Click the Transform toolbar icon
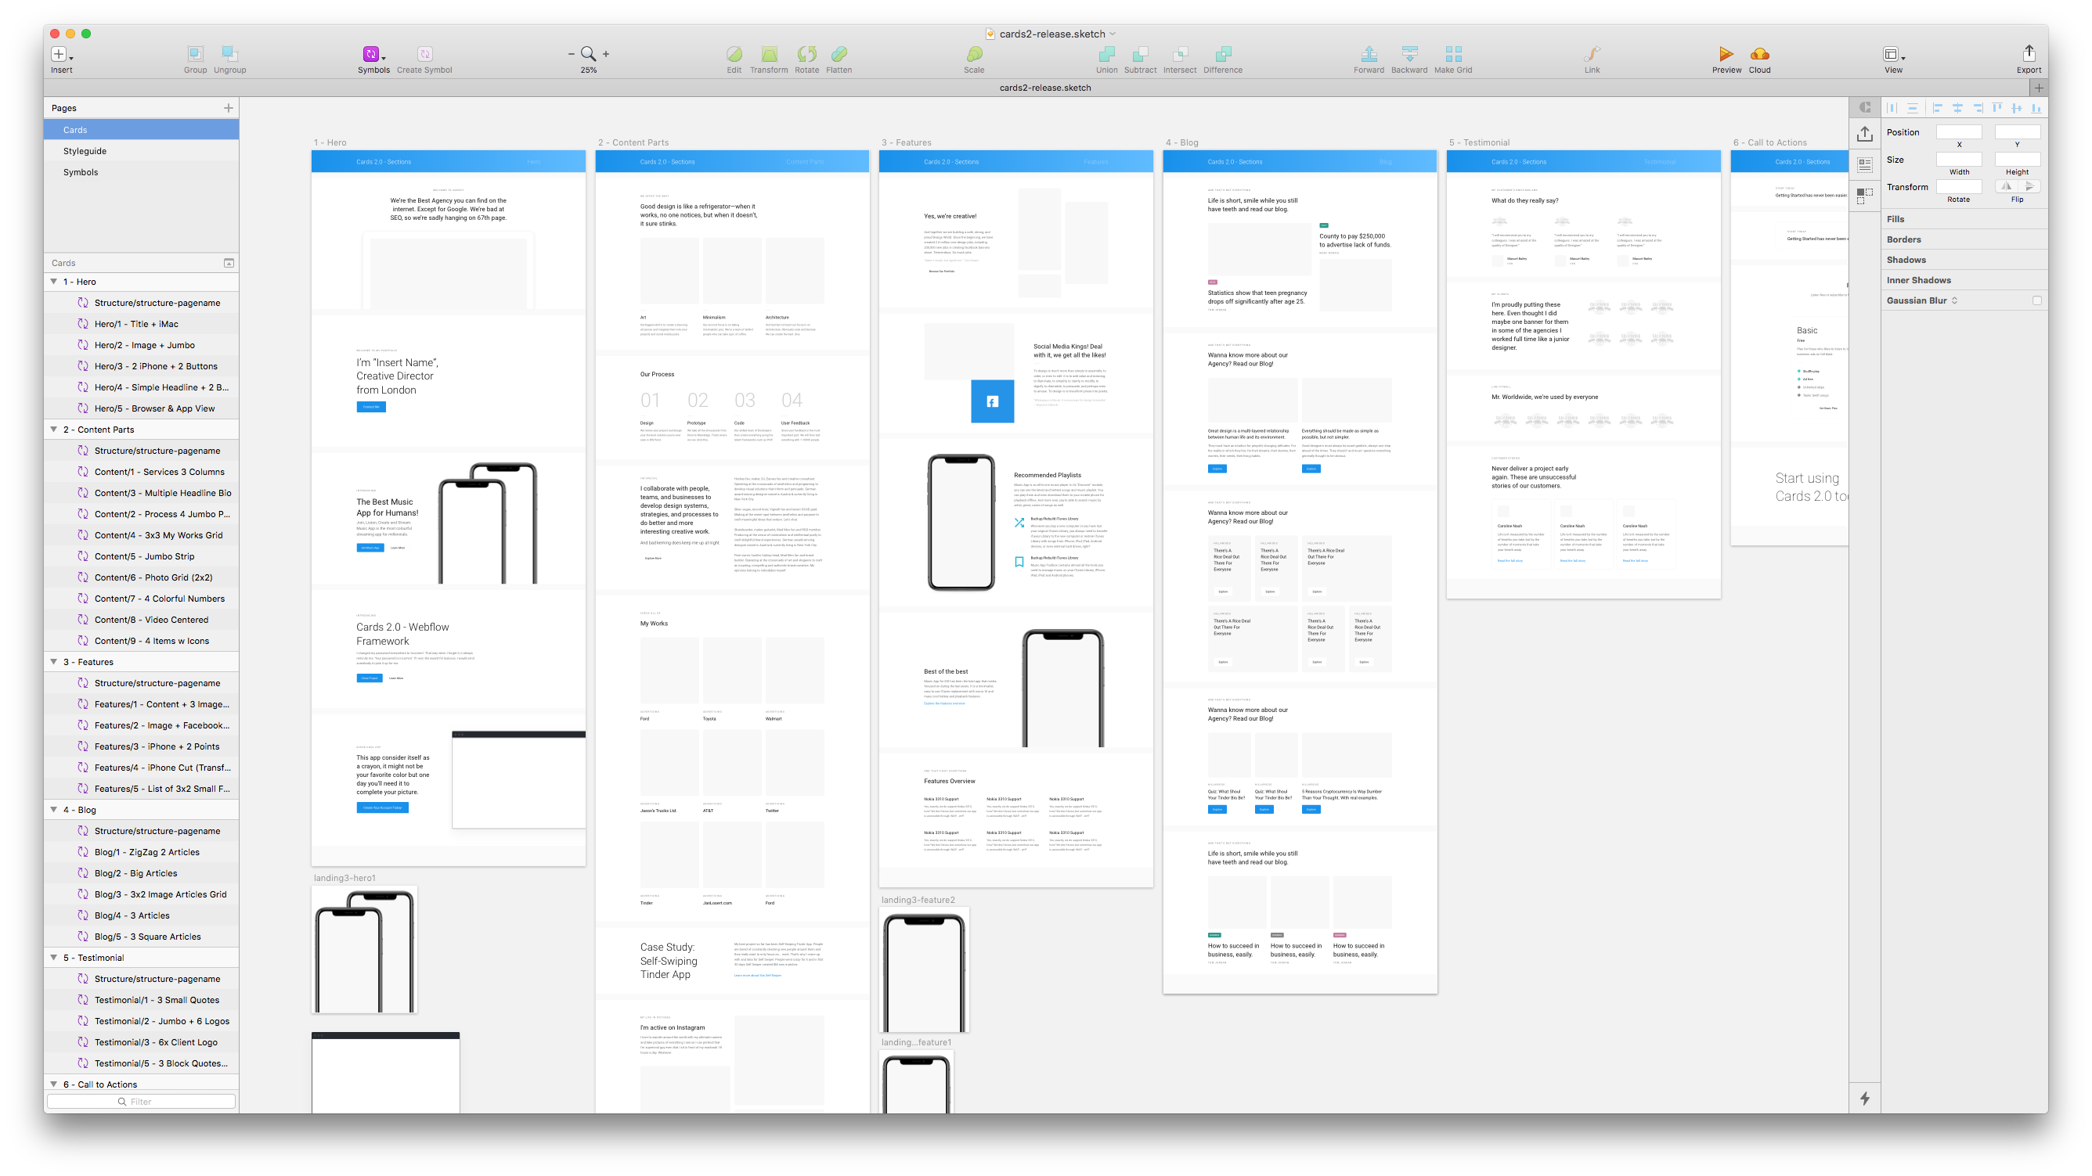Screen dimensions: 2092x1176 click(x=768, y=54)
